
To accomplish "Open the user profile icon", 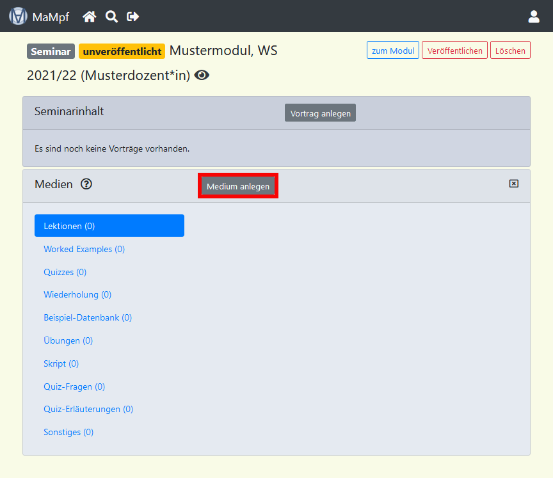I will point(534,17).
